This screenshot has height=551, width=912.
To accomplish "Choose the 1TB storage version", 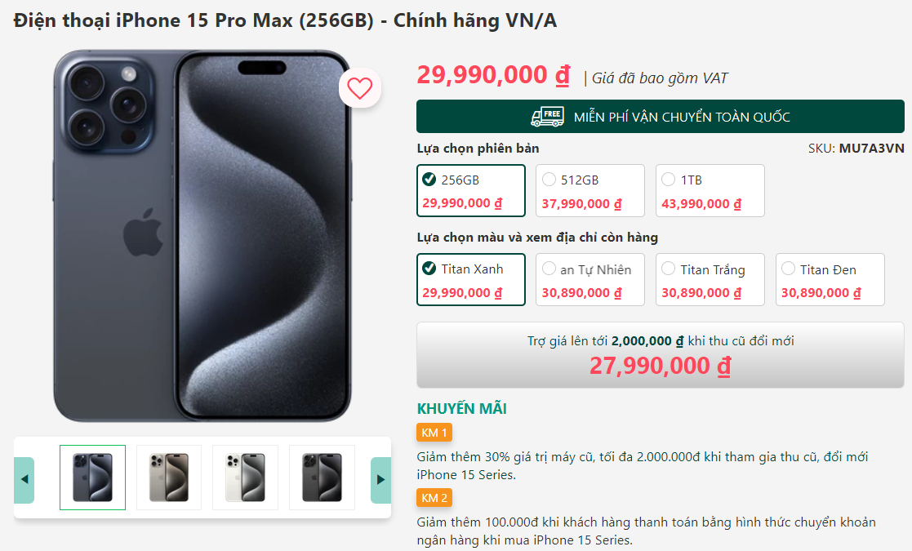I will 710,191.
